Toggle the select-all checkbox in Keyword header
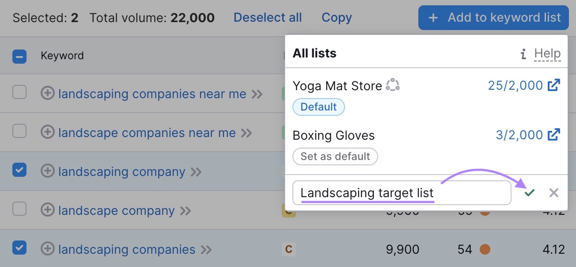Screen dimensions: 576x267 coord(19,56)
